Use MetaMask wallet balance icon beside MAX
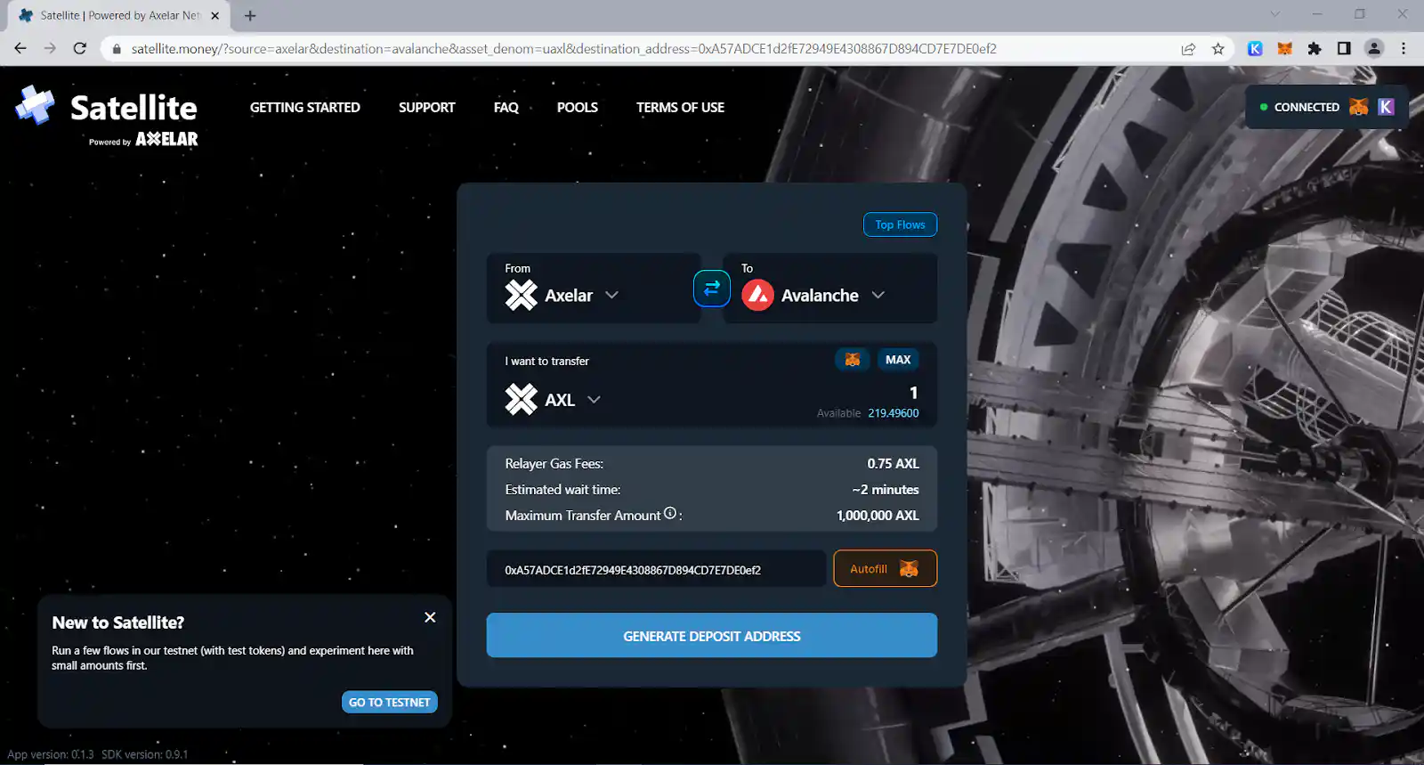1424x765 pixels. point(853,360)
